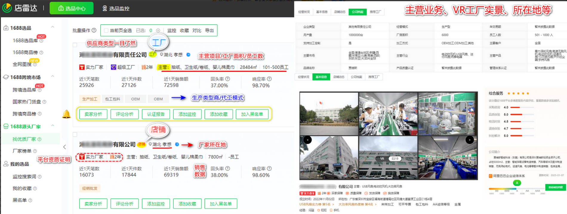The image size is (567, 214).
Task: Click 加入黑名单 button for second supplier
Action: coord(221,204)
